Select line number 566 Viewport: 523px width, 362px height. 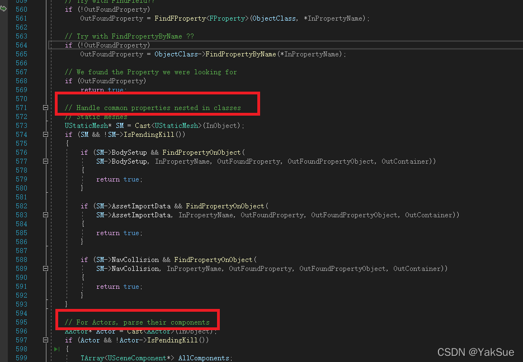(21, 63)
